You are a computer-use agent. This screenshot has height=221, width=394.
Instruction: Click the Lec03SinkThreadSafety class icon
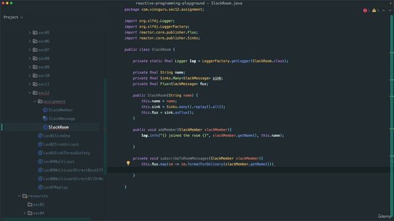pyautogui.click(x=40, y=153)
